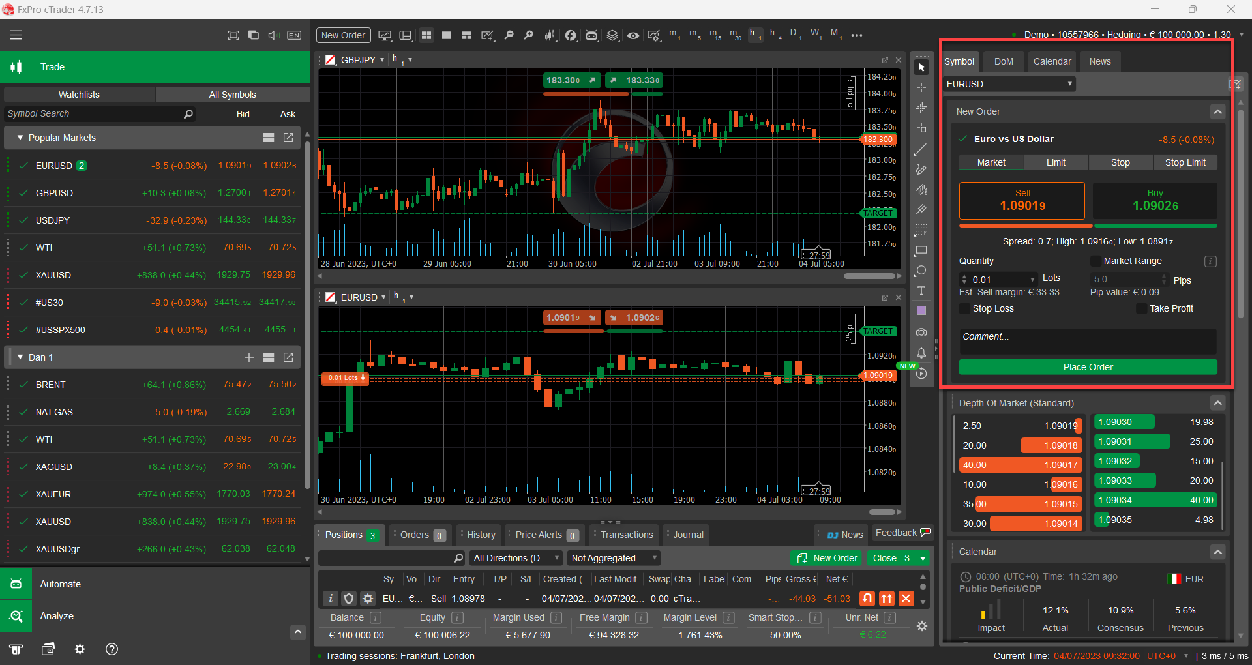
Task: Click the single chart layout icon
Action: [x=447, y=35]
